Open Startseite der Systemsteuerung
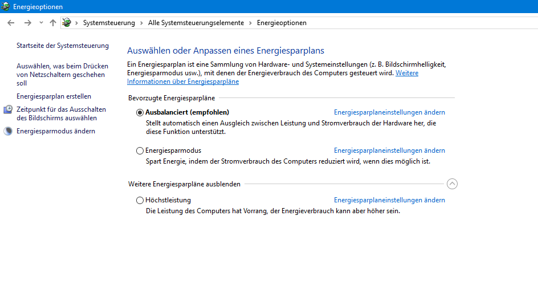This screenshot has width=538, height=289. coord(63,46)
